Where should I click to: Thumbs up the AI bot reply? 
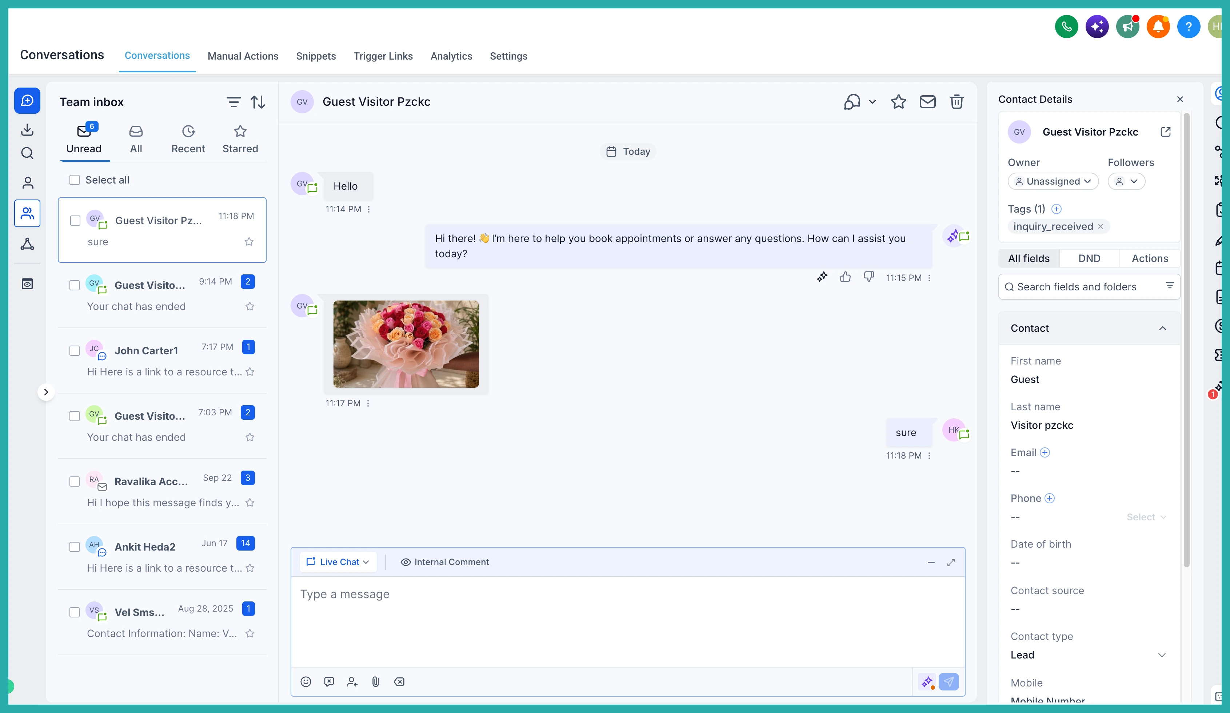[845, 277]
